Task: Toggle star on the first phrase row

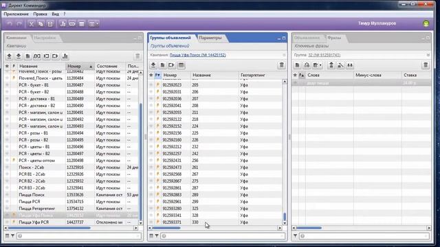Action: click(295, 83)
